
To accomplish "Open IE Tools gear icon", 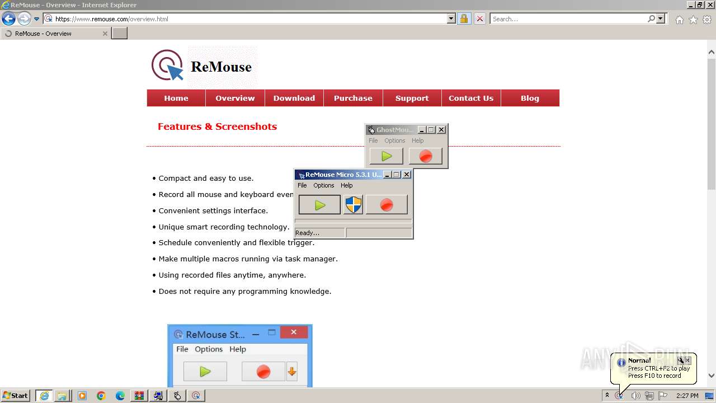I will pos(707,20).
